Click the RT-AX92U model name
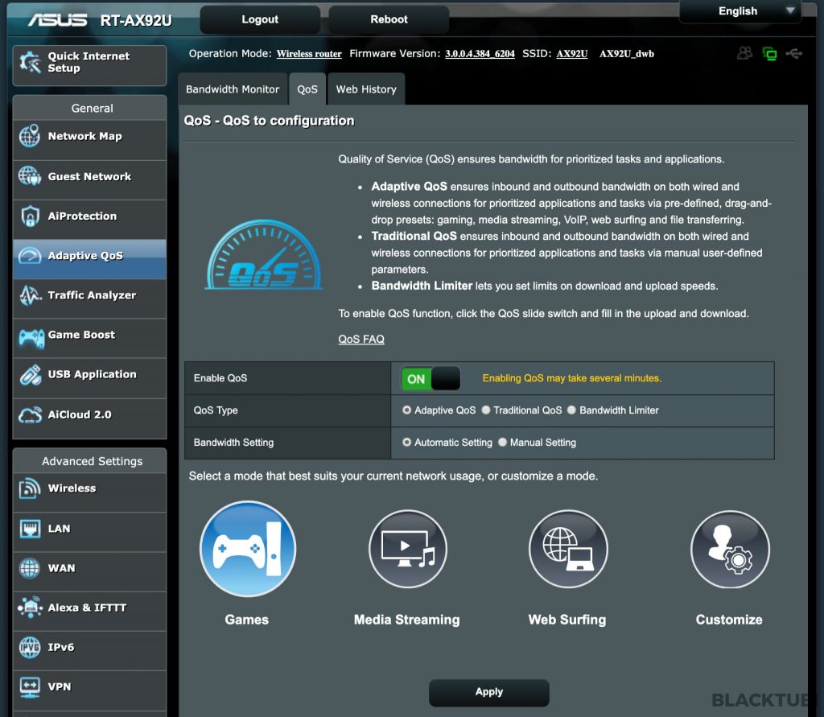This screenshot has height=717, width=824. pyautogui.click(x=136, y=20)
